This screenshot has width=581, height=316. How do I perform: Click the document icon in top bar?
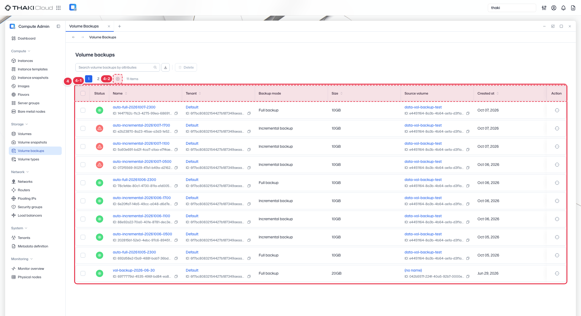[x=573, y=8]
